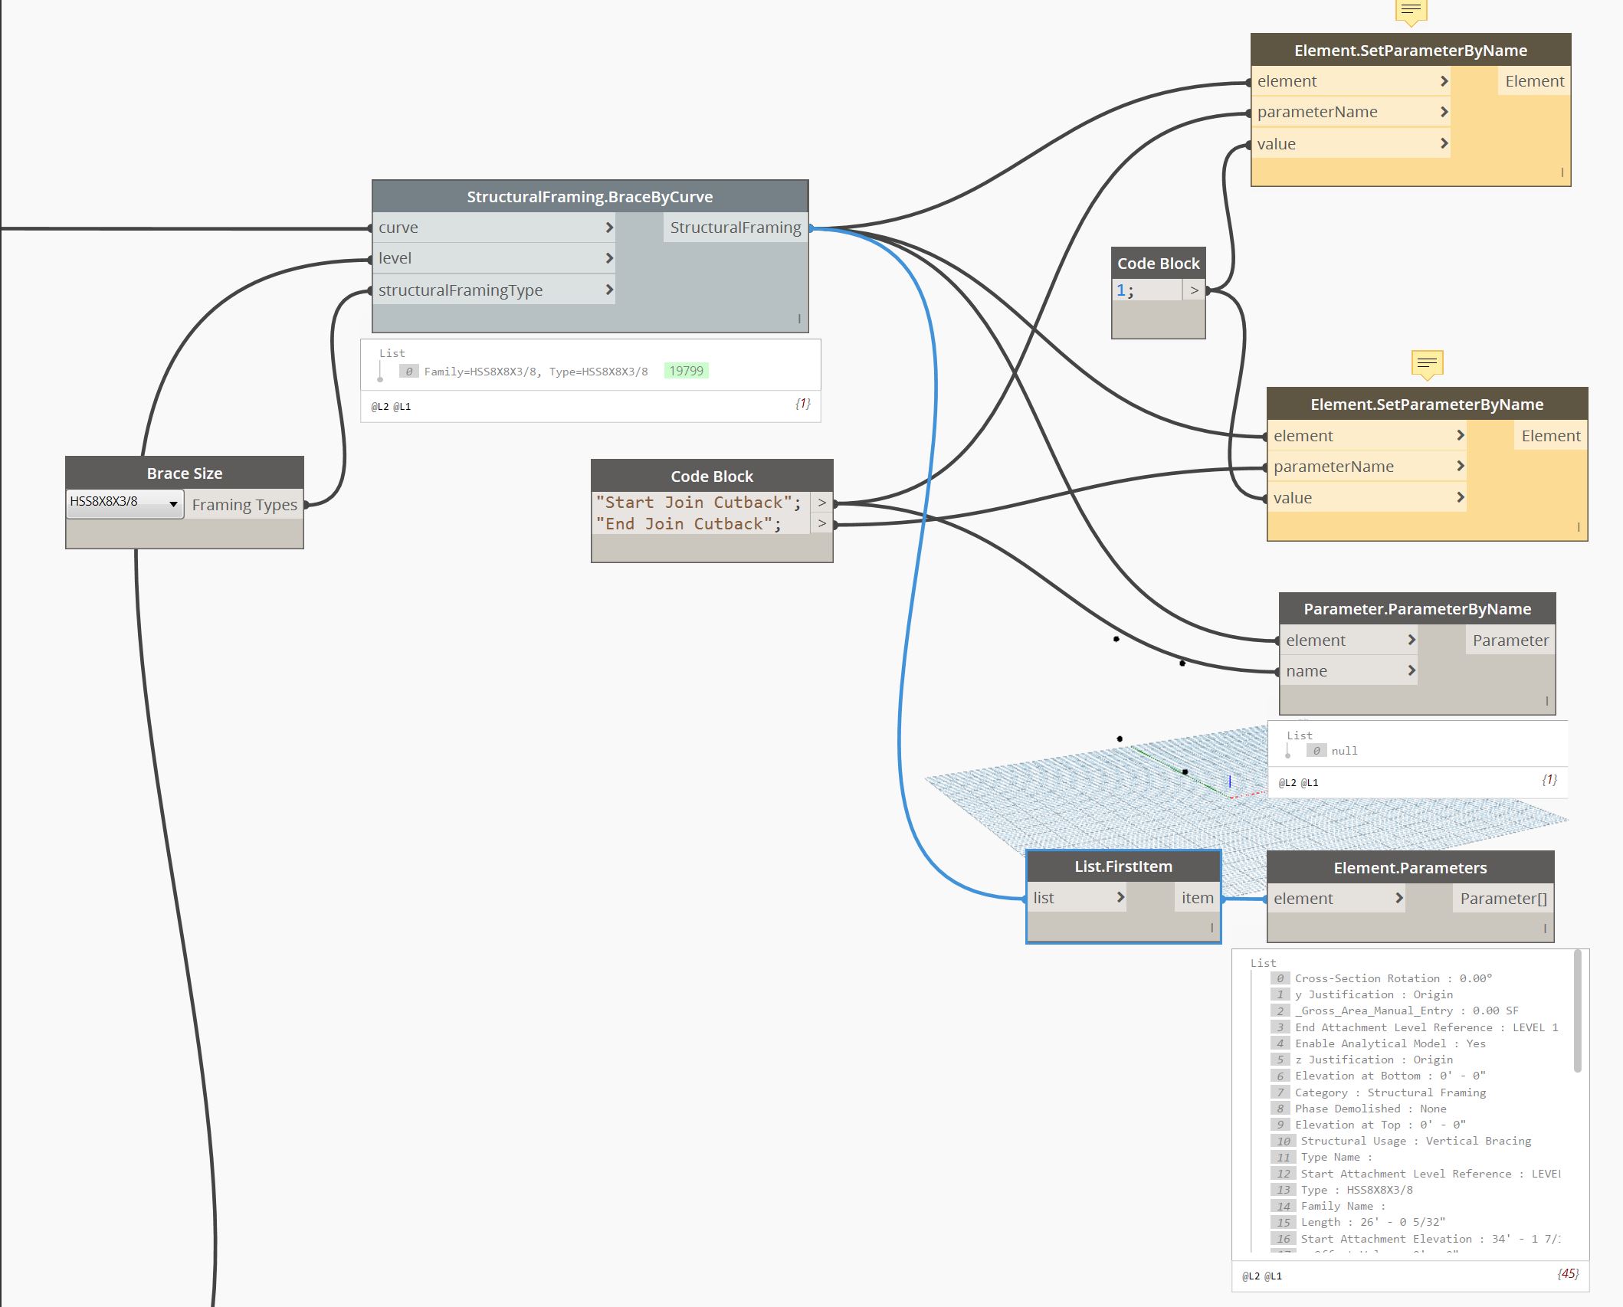
Task: Click the structuralFramingType input chevron
Action: (609, 290)
